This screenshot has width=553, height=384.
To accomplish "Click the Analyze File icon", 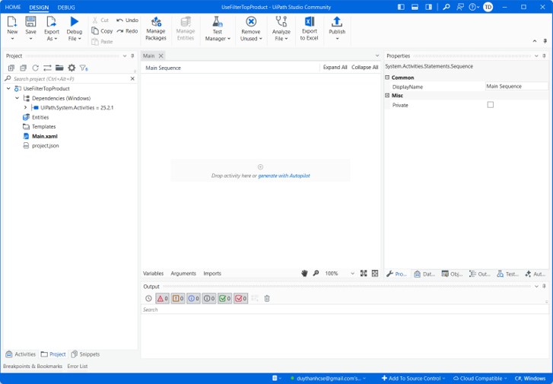I will coord(281,22).
